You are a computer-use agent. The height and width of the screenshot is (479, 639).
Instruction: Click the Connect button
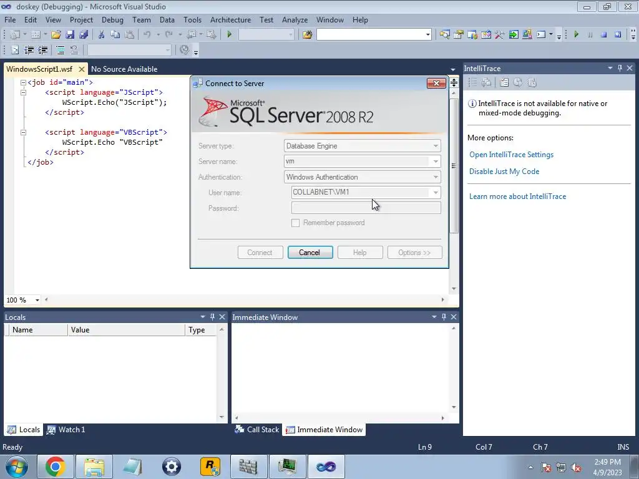260,253
